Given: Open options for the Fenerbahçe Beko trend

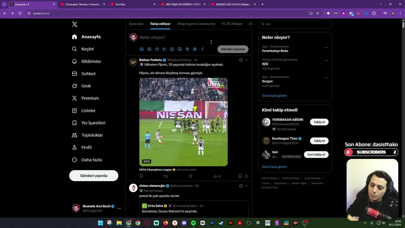Looking at the screenshot, I should [x=327, y=47].
